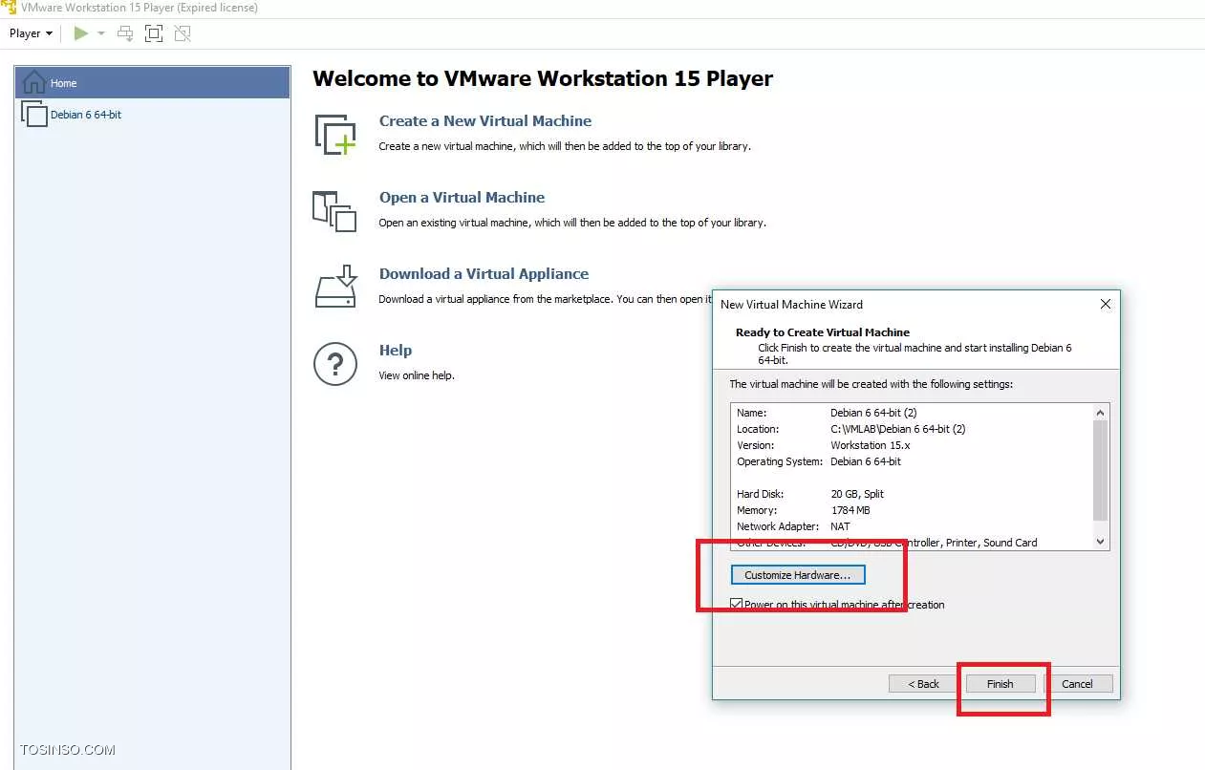Click the memory value '1784 MB'
1205x770 pixels.
[850, 510]
